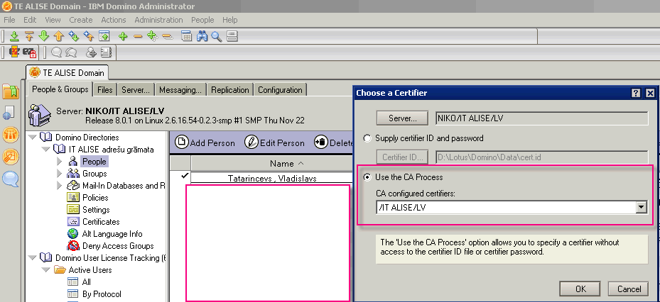Open the Actions menu

click(114, 20)
